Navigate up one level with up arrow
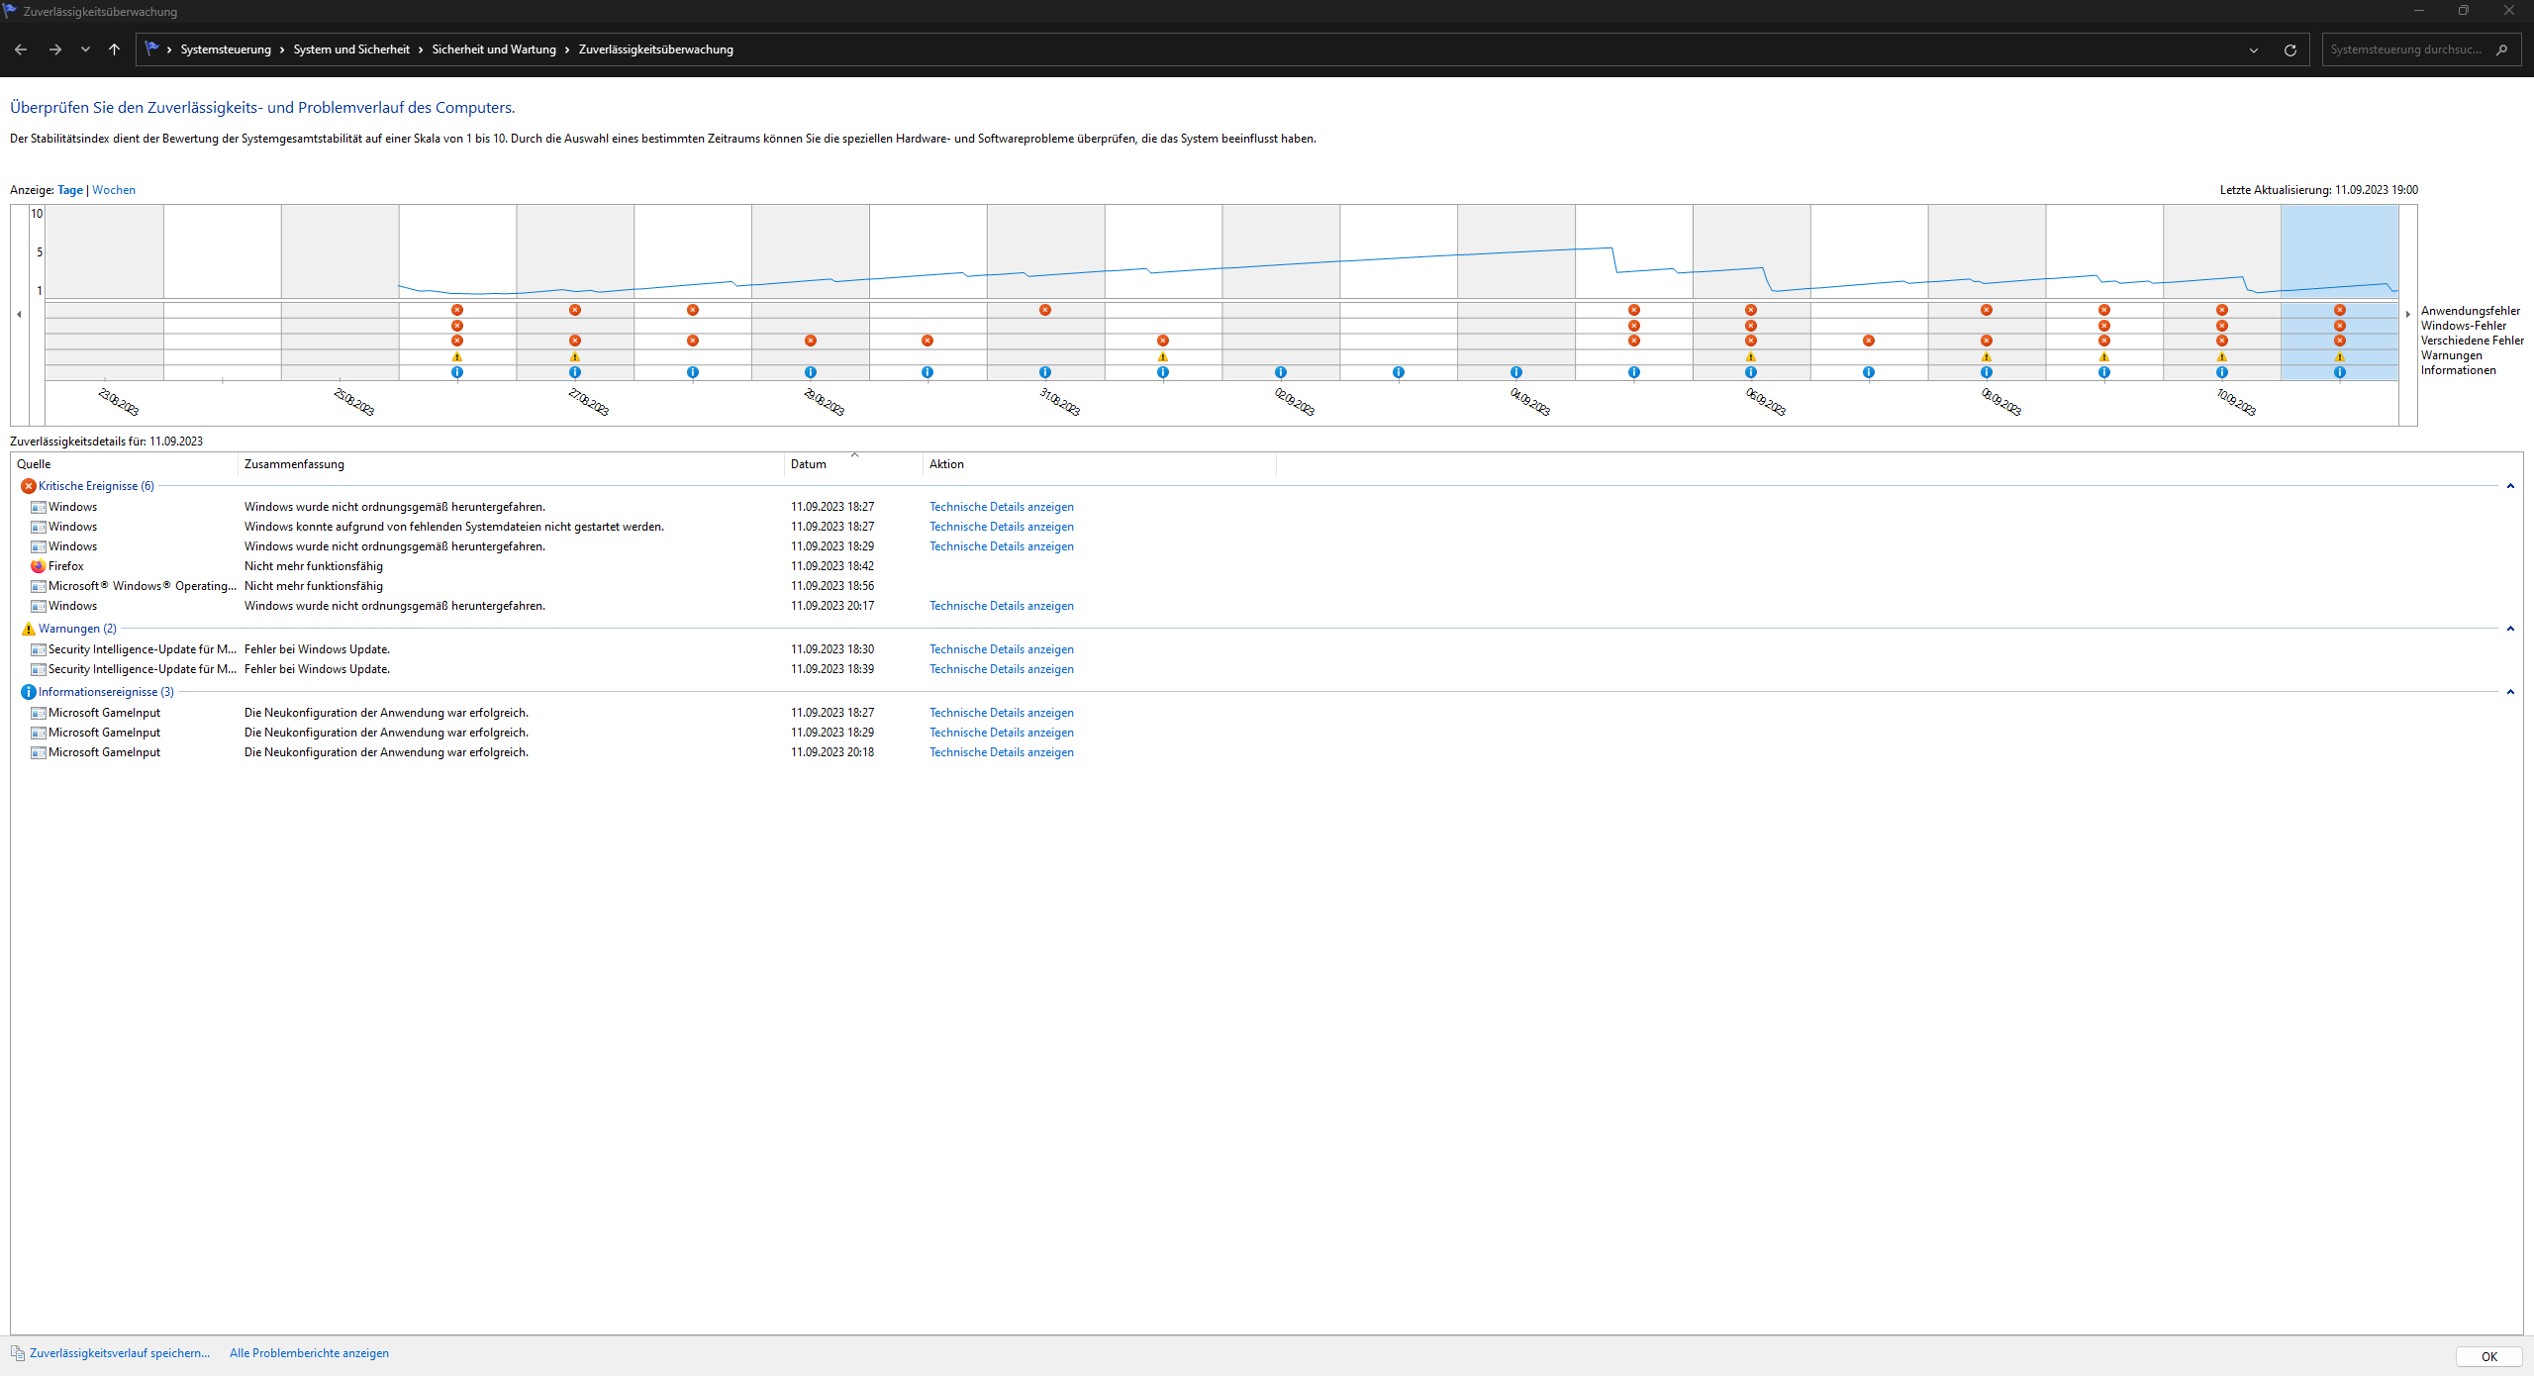 [114, 49]
